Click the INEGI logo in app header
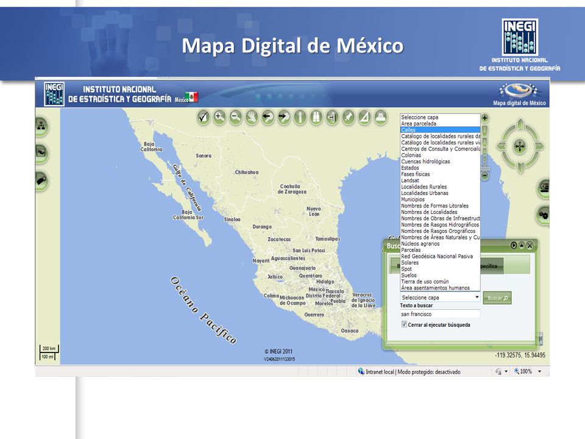Image resolution: width=585 pixels, height=439 pixels. 54,94
